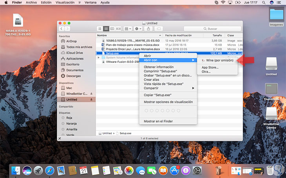Select the Plan-de-trabajo-para-clases-música.docx file
The height and width of the screenshot is (178, 286).
coord(169,45)
